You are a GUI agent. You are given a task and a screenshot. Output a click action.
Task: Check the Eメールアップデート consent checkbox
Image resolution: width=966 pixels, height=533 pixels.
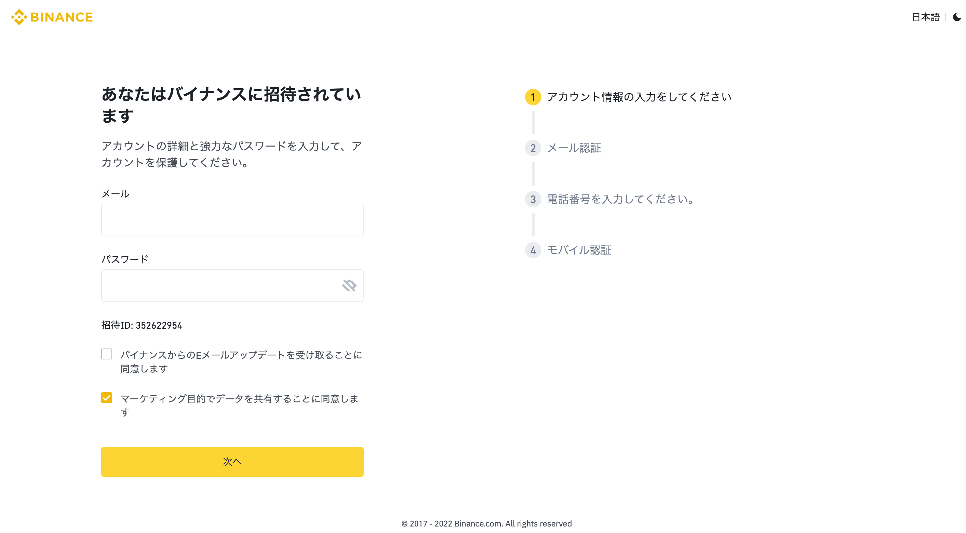click(x=107, y=354)
